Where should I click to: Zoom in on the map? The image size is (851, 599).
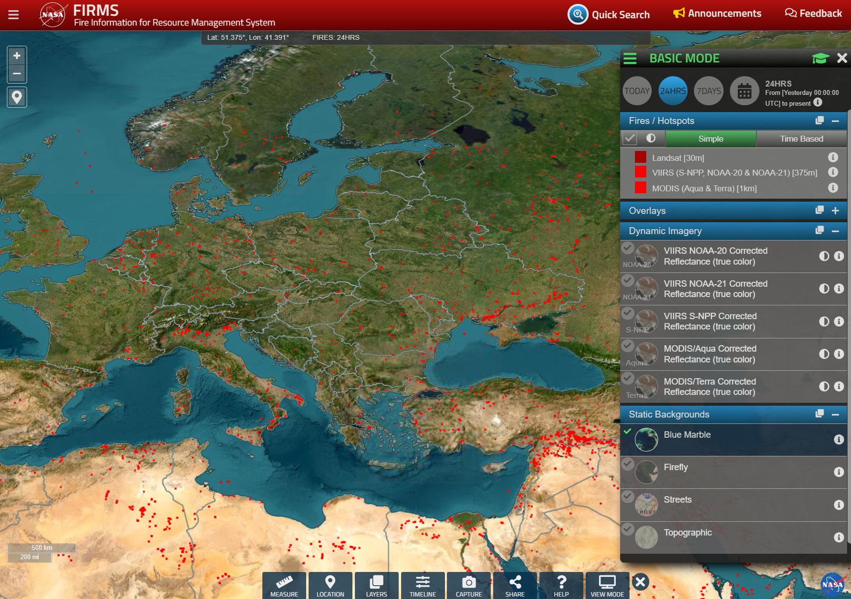click(17, 56)
